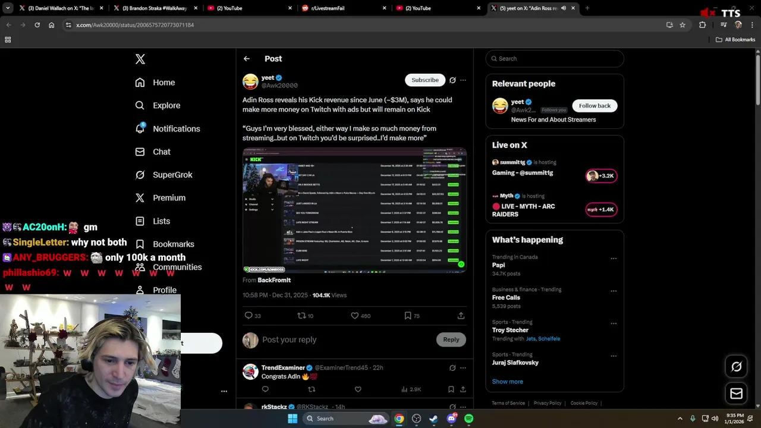Like TrendExaminer's reply
The height and width of the screenshot is (428, 761).
tap(358, 389)
